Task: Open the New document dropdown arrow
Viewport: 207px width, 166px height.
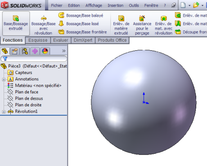Action: coord(189,5)
